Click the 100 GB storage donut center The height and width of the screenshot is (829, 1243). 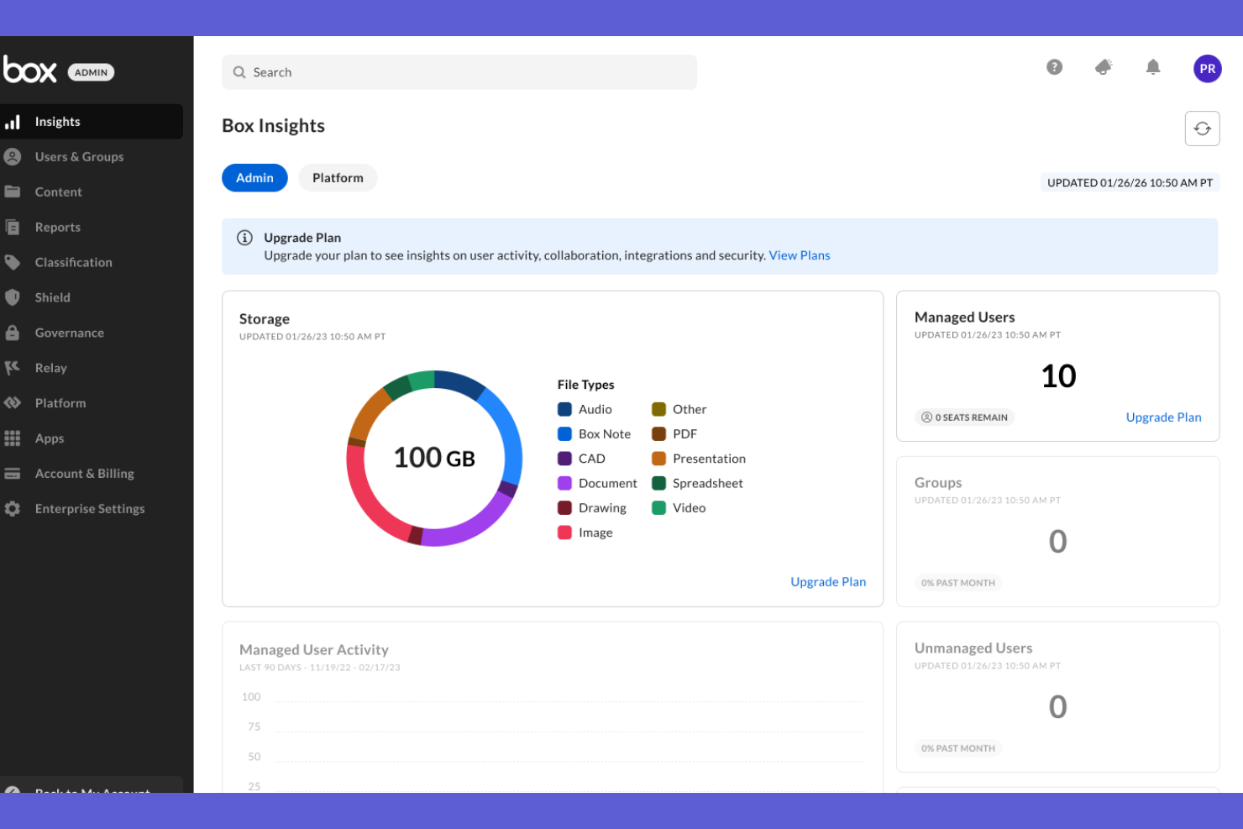pos(434,458)
